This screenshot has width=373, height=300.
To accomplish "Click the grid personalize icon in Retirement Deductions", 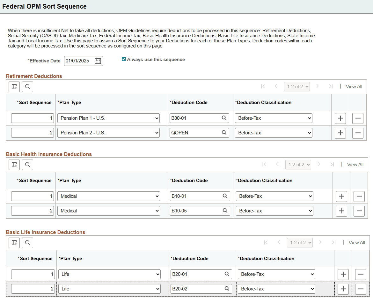I will click(x=14, y=86).
